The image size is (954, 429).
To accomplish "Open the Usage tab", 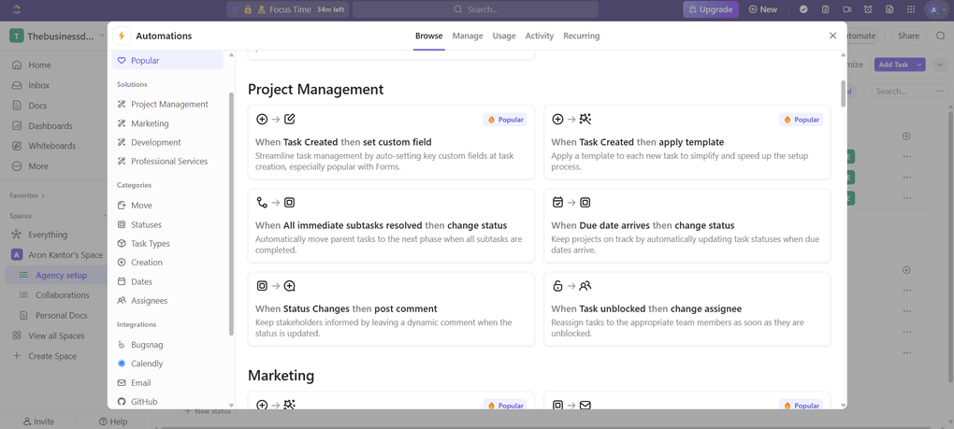I will coord(504,36).
